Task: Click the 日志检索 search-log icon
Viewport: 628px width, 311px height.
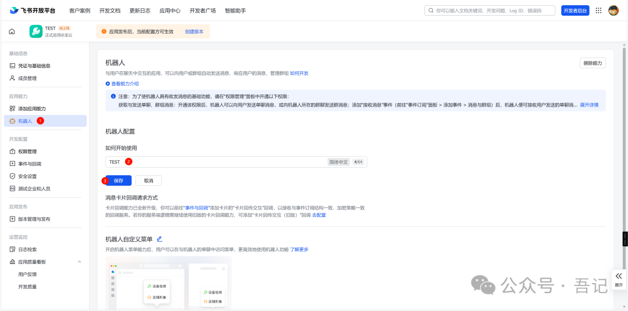Action: 12,249
